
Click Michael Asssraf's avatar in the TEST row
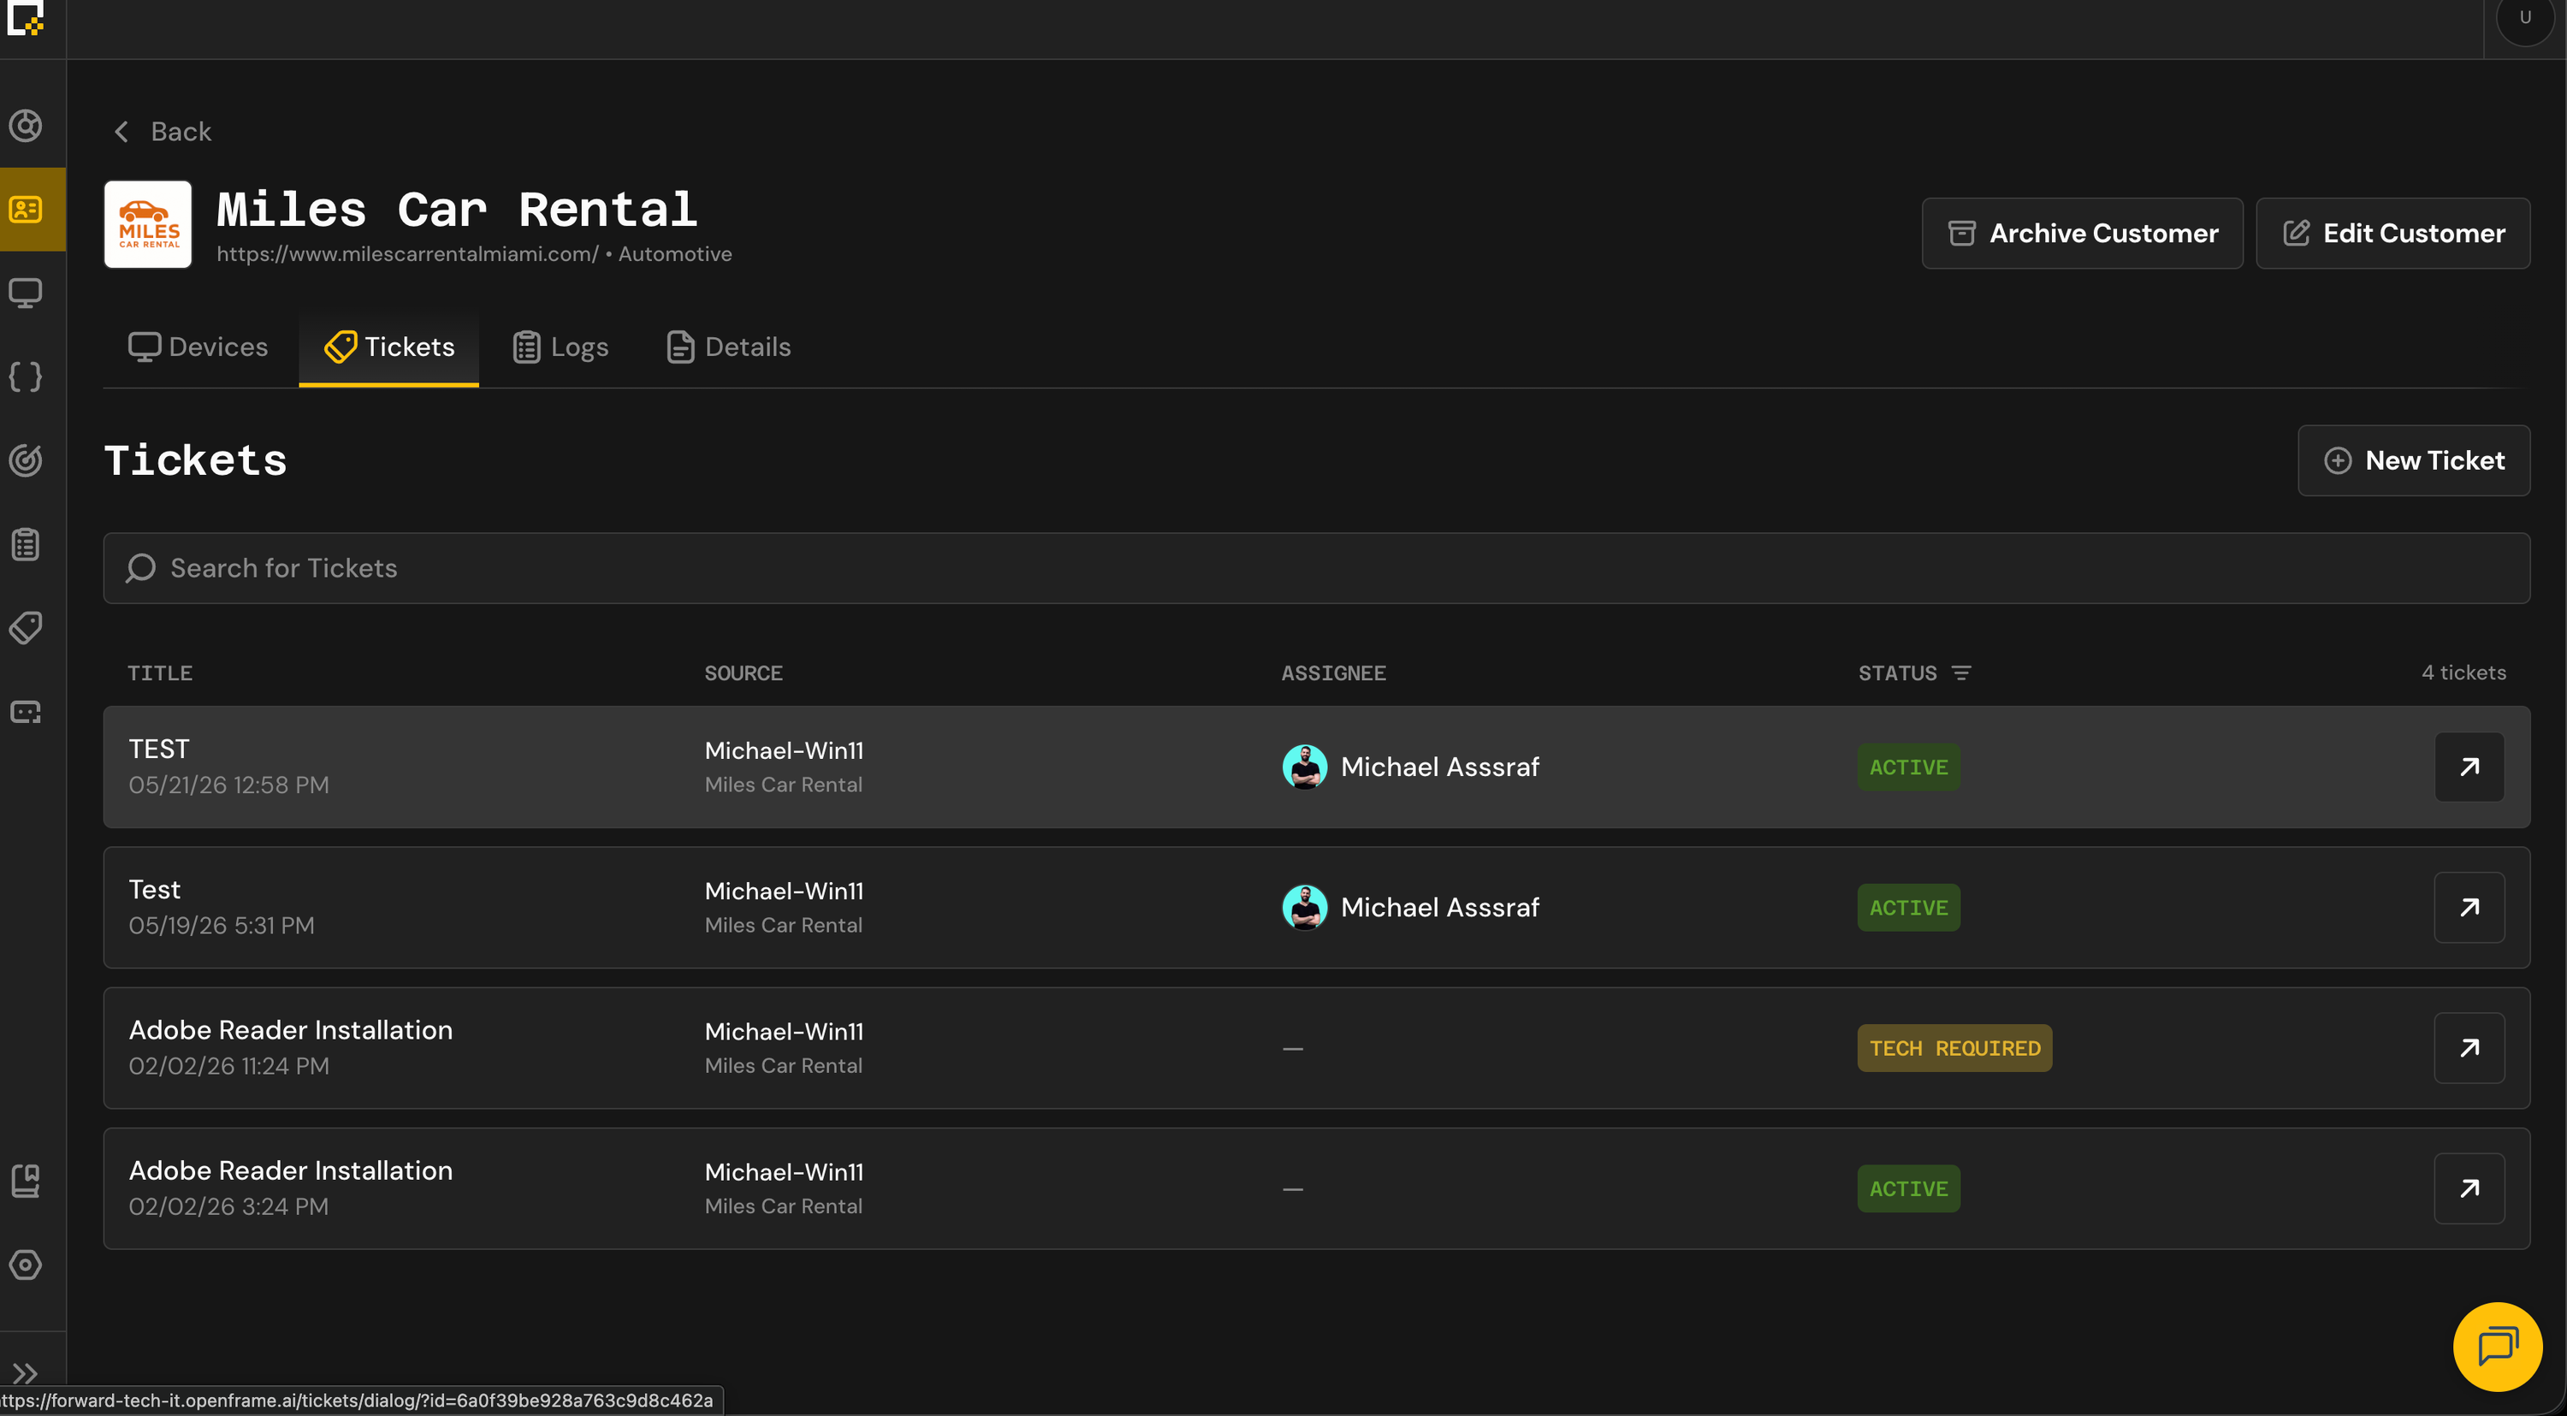[1304, 767]
